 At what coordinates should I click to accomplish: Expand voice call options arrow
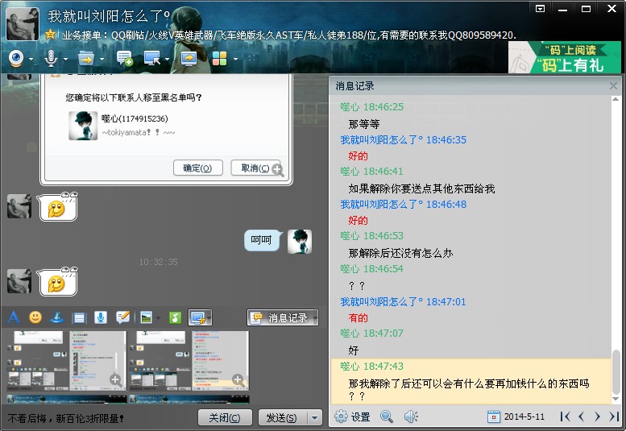pyautogui.click(x=65, y=60)
